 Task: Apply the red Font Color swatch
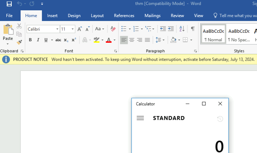point(109,40)
